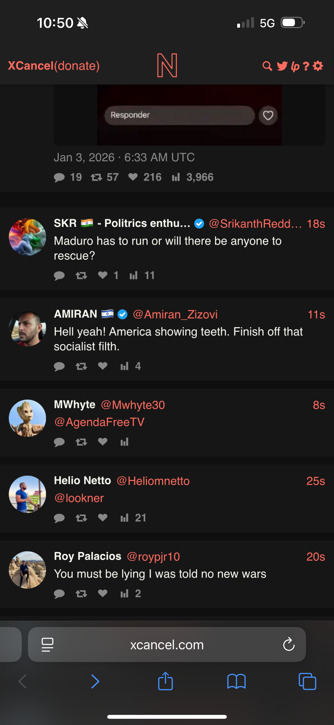Viewport: 334px width, 725px height.
Task: Tap the Responder reply field
Action: 179,115
